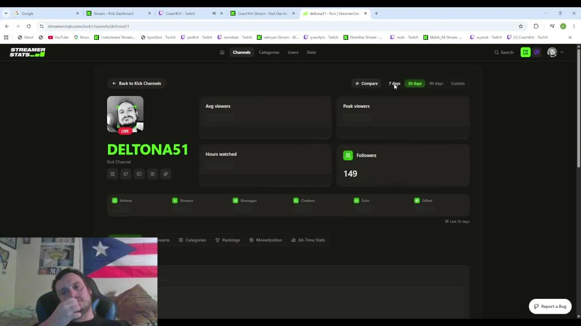Switch to the CoachKirt Stream Kick Dashboard tab
Viewport: 581px width, 326px height.
point(262,14)
